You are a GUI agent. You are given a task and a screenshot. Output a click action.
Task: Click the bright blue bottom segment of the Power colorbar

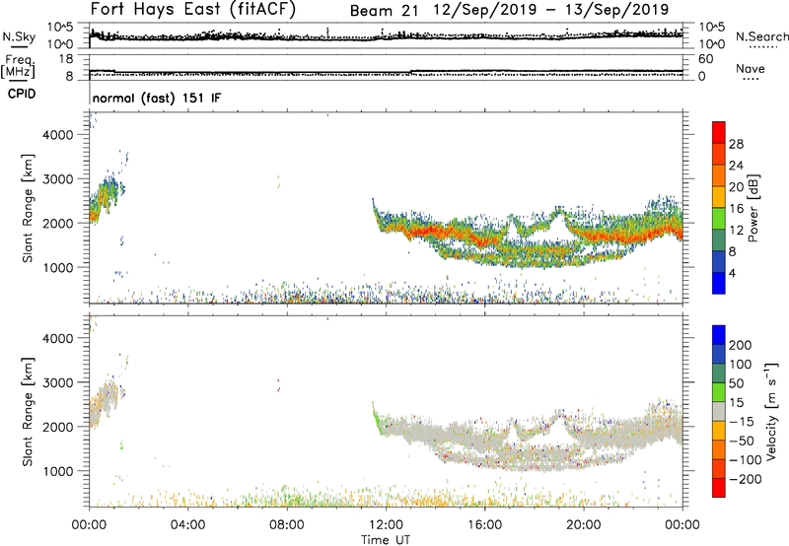tap(719, 283)
